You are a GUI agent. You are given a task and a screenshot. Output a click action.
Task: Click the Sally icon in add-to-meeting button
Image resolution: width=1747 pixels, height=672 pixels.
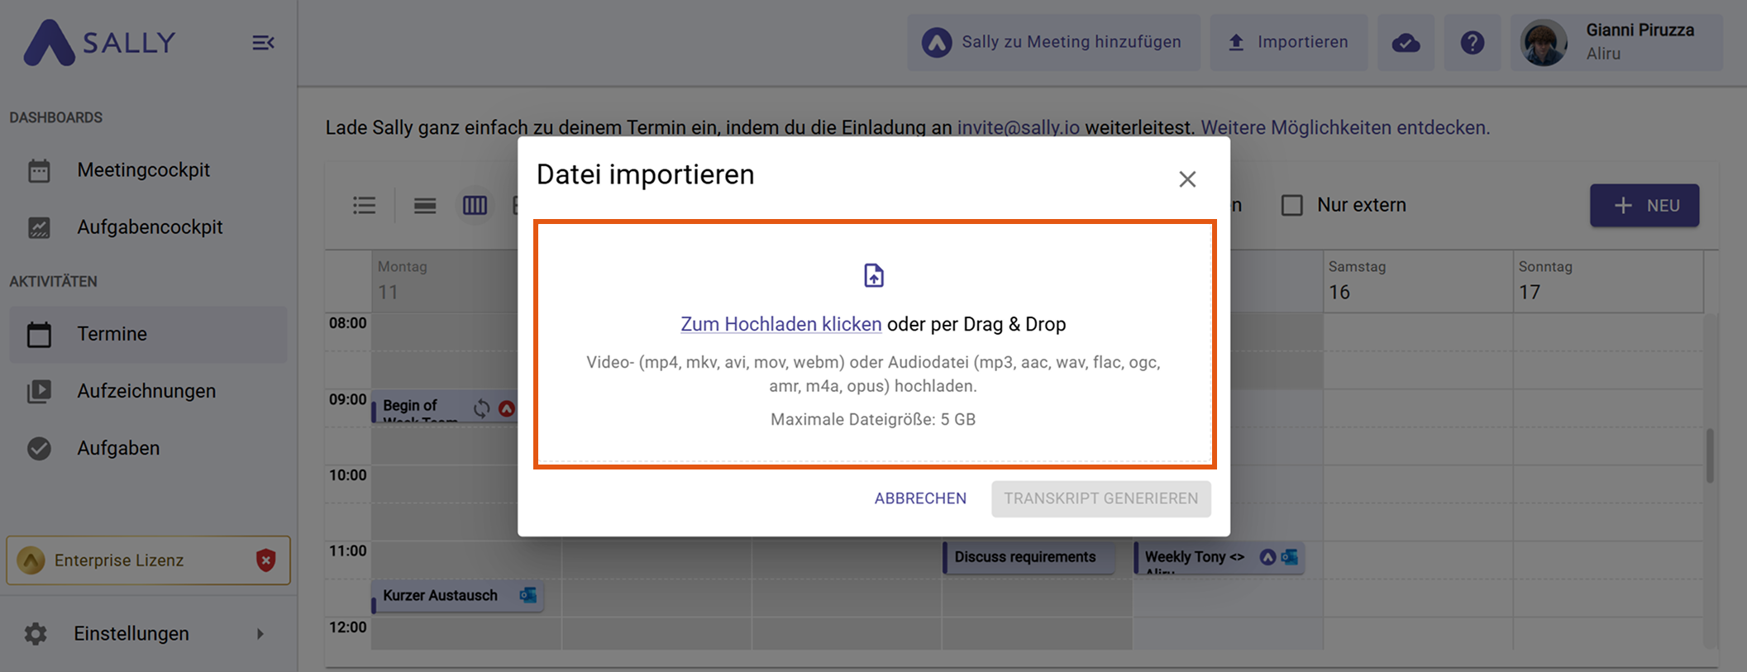[x=937, y=42]
